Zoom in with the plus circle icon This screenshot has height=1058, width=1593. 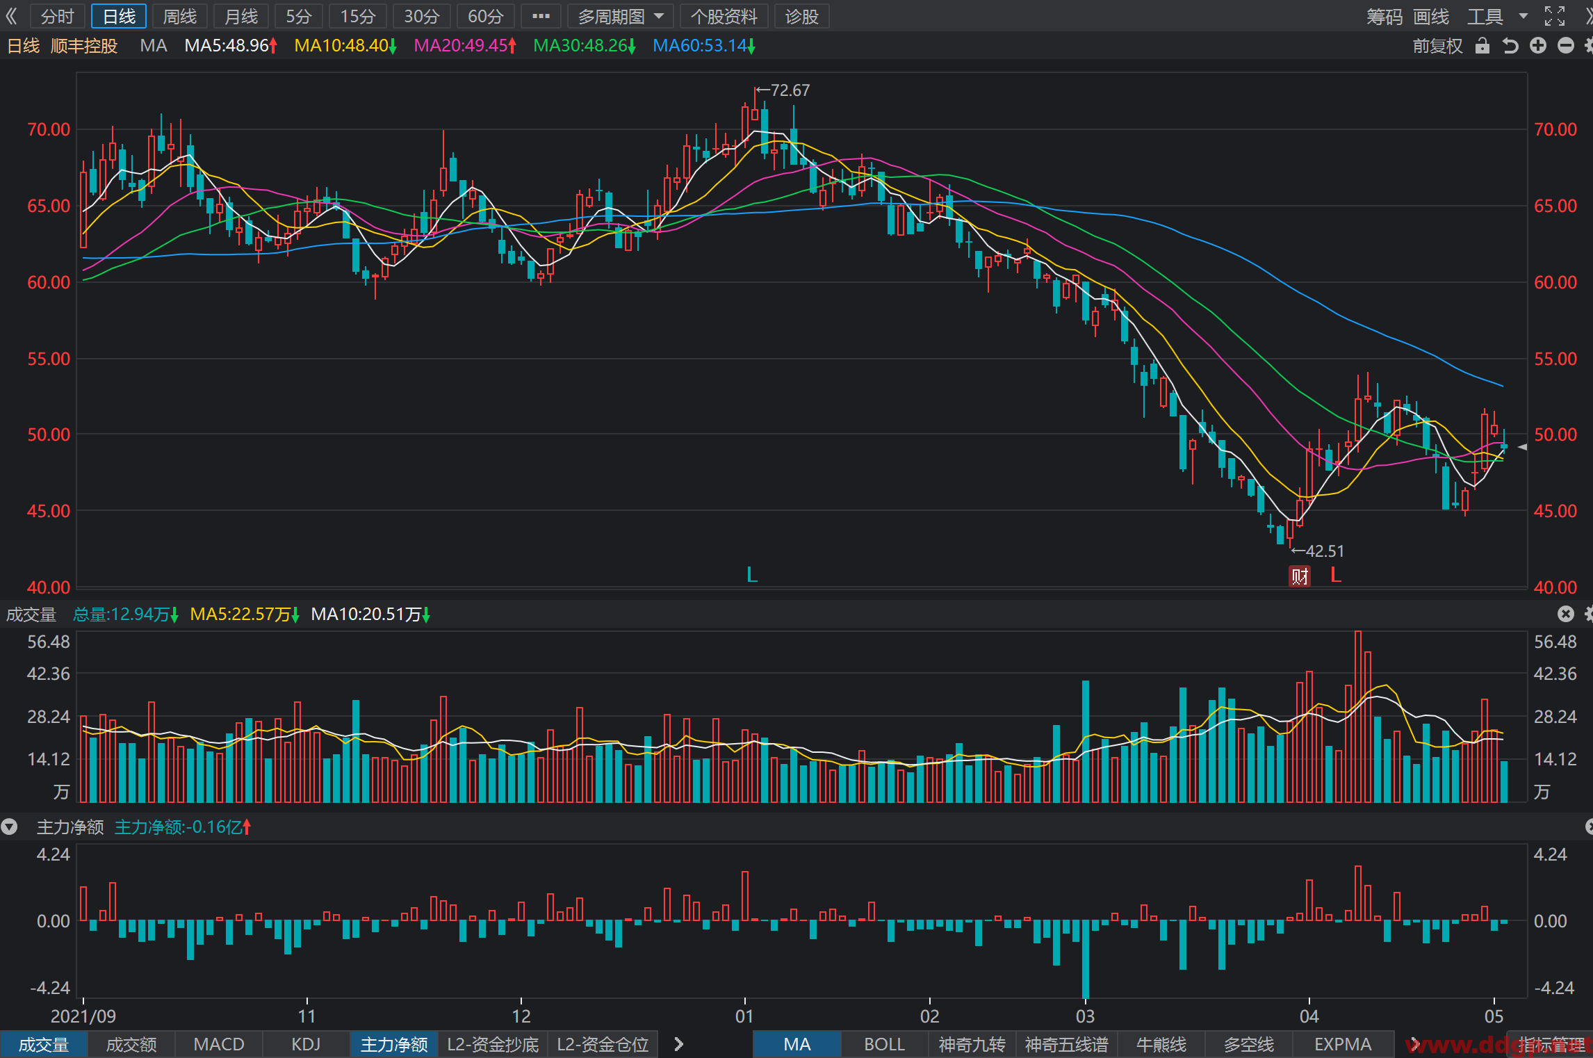pos(1538,46)
